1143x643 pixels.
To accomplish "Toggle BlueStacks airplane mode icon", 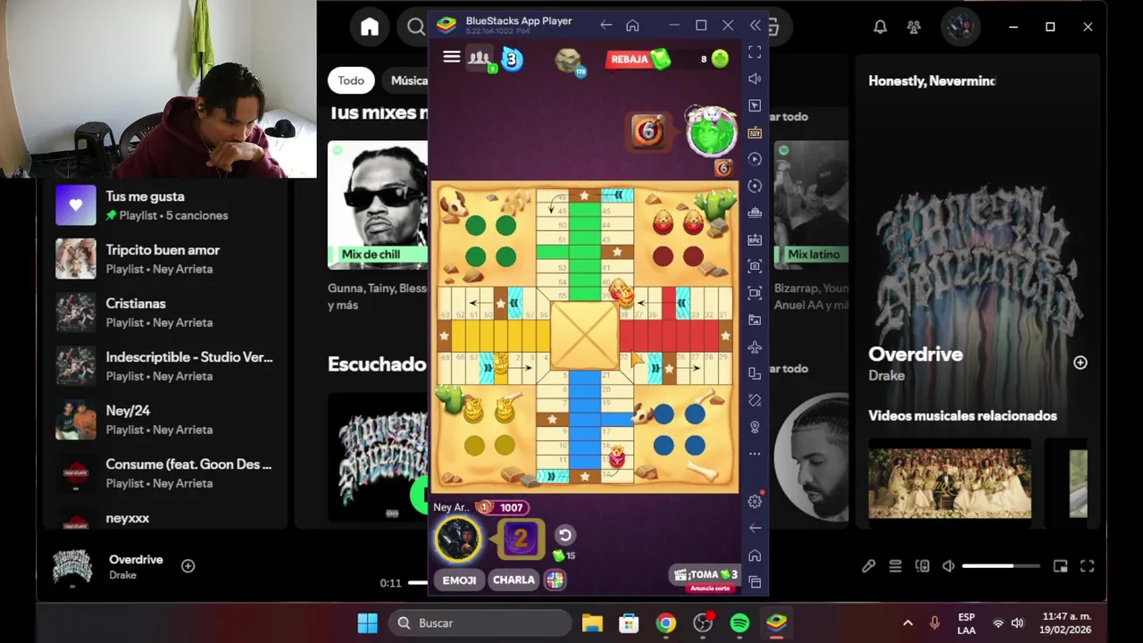I will click(755, 347).
